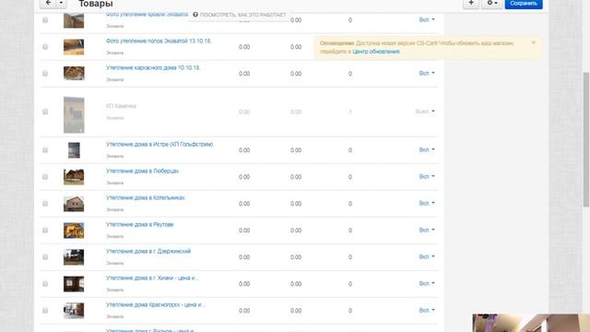Open status dropdown for Дзержинский row

pos(427,256)
